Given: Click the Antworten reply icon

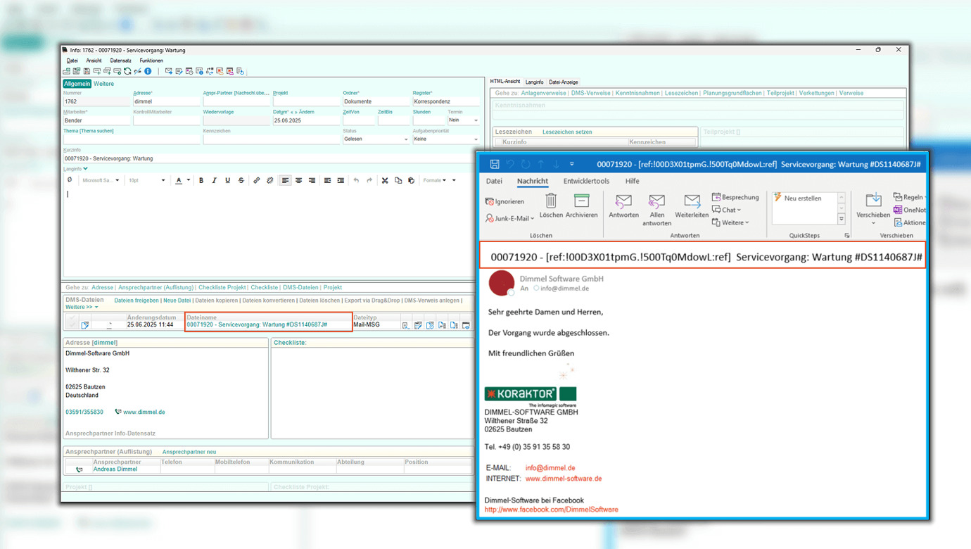Looking at the screenshot, I should point(623,203).
